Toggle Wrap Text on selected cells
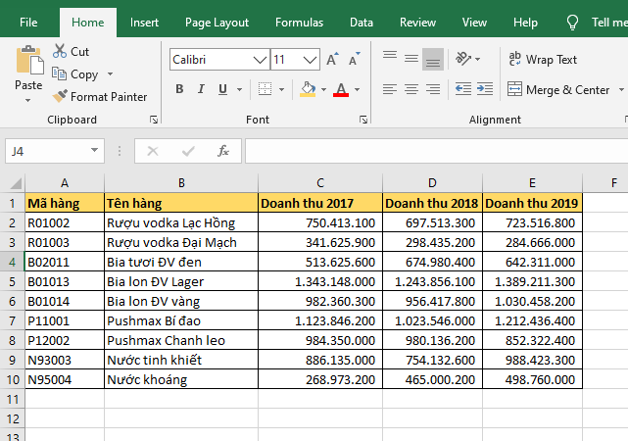 (x=543, y=60)
